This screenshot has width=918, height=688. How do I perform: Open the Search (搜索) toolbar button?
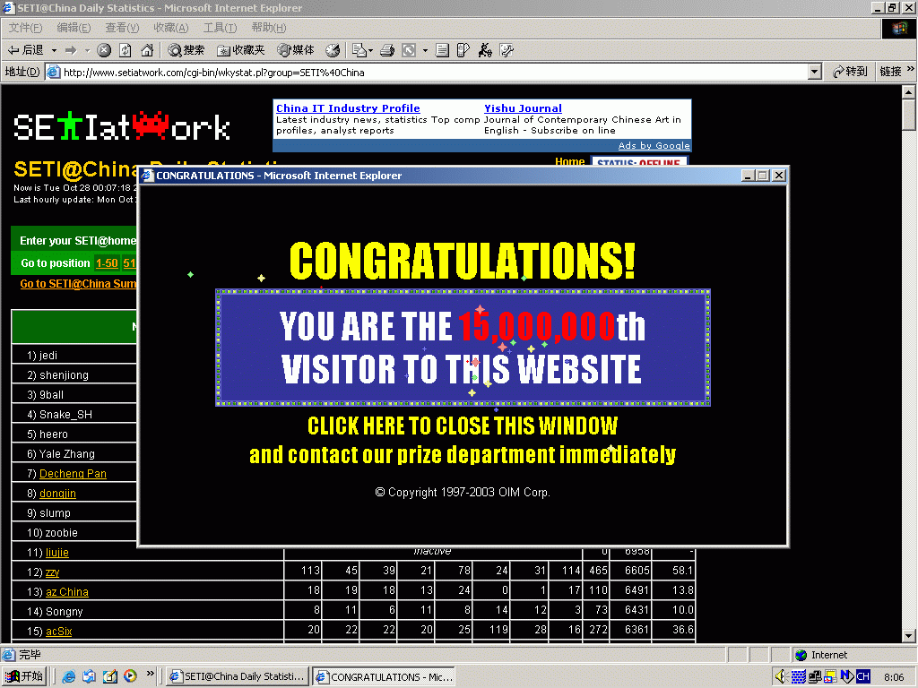click(x=186, y=50)
